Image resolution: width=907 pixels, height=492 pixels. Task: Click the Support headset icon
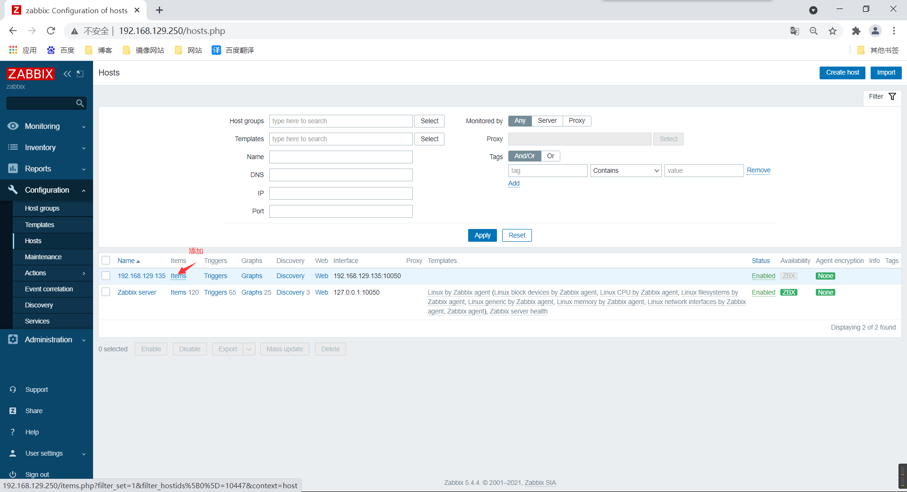[x=13, y=390]
